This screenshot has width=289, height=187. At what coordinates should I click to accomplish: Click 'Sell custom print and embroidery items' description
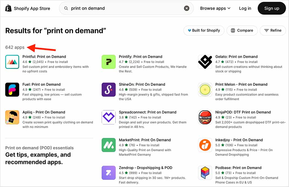click(56, 69)
